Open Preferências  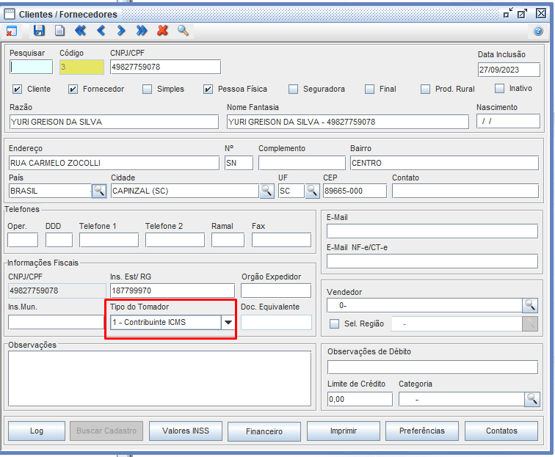pyautogui.click(x=422, y=431)
